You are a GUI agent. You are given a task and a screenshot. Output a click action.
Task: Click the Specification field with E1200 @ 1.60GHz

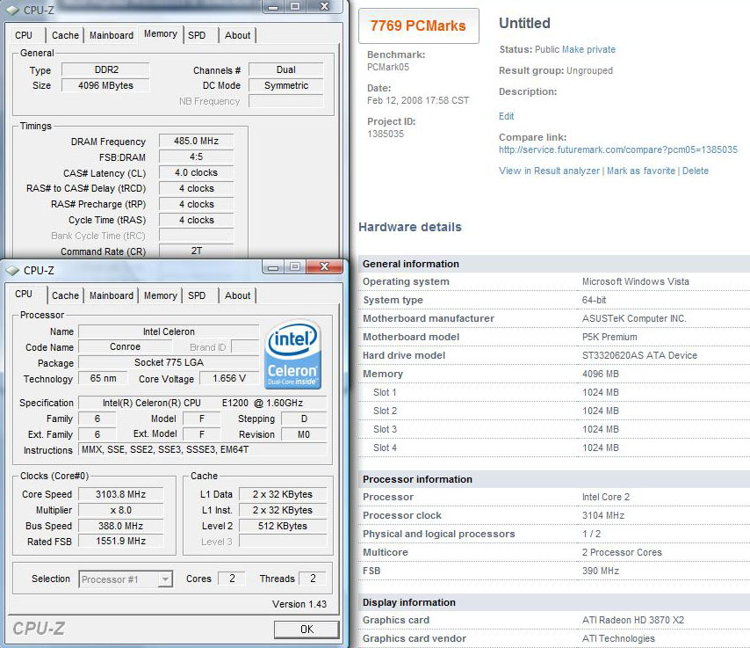[203, 403]
